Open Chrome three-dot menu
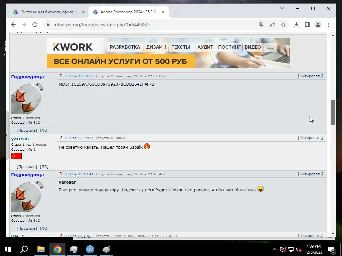Image resolution: width=342 pixels, height=256 pixels. coord(329,25)
